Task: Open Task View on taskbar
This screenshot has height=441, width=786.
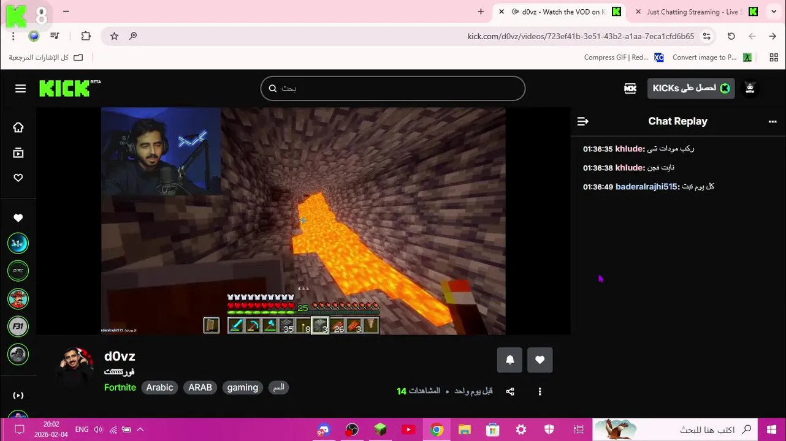Action: point(578,430)
